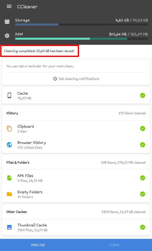Screen dimensions: 152x251
Task: Click the clock icon for cleaning notifications
Action: pyautogui.click(x=55, y=79)
